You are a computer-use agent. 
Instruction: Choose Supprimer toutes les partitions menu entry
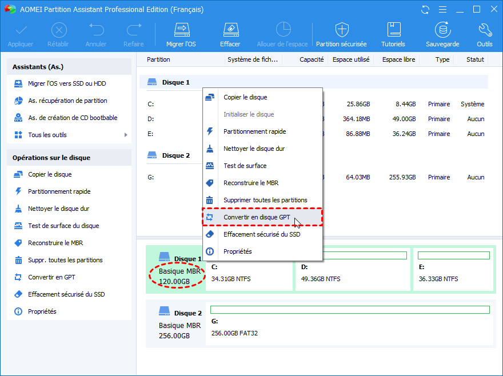point(265,200)
